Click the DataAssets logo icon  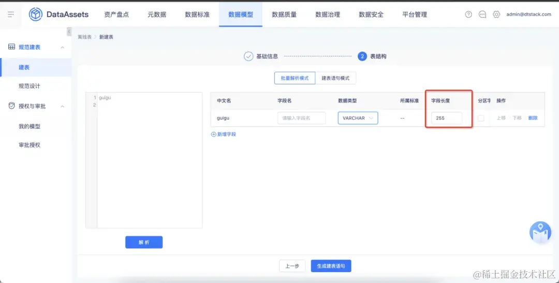36,14
